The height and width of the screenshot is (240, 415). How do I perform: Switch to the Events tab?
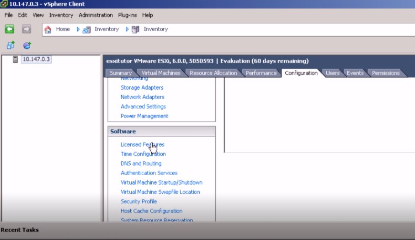tap(355, 73)
